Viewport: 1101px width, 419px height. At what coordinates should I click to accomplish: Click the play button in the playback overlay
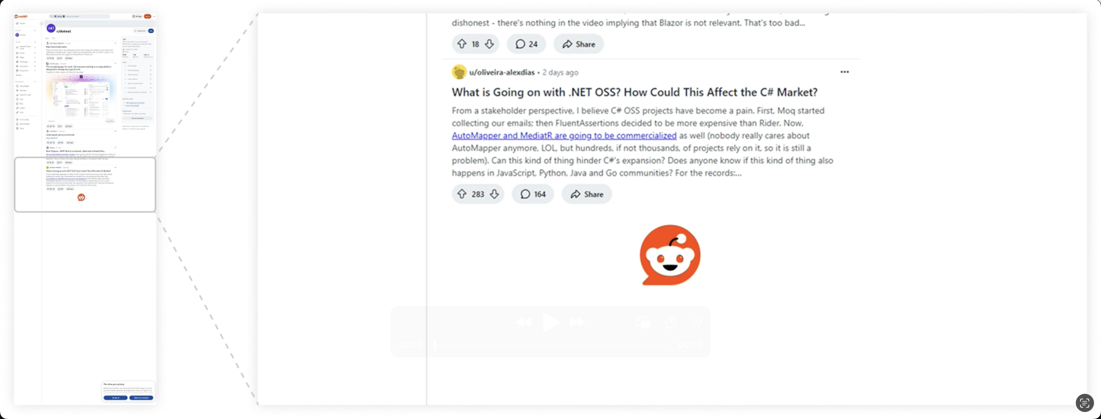pos(550,322)
